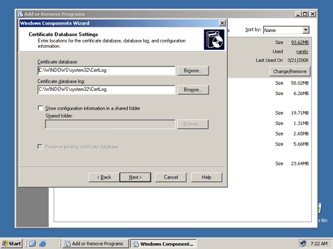Click Browse next to Shared folder
This screenshot has width=333, height=249.
192,124
